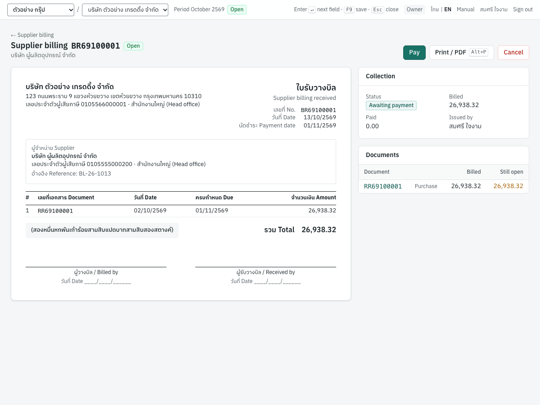Click date 02/10/2569 in table row
Viewport: 540px width, 405px height.
click(150, 210)
